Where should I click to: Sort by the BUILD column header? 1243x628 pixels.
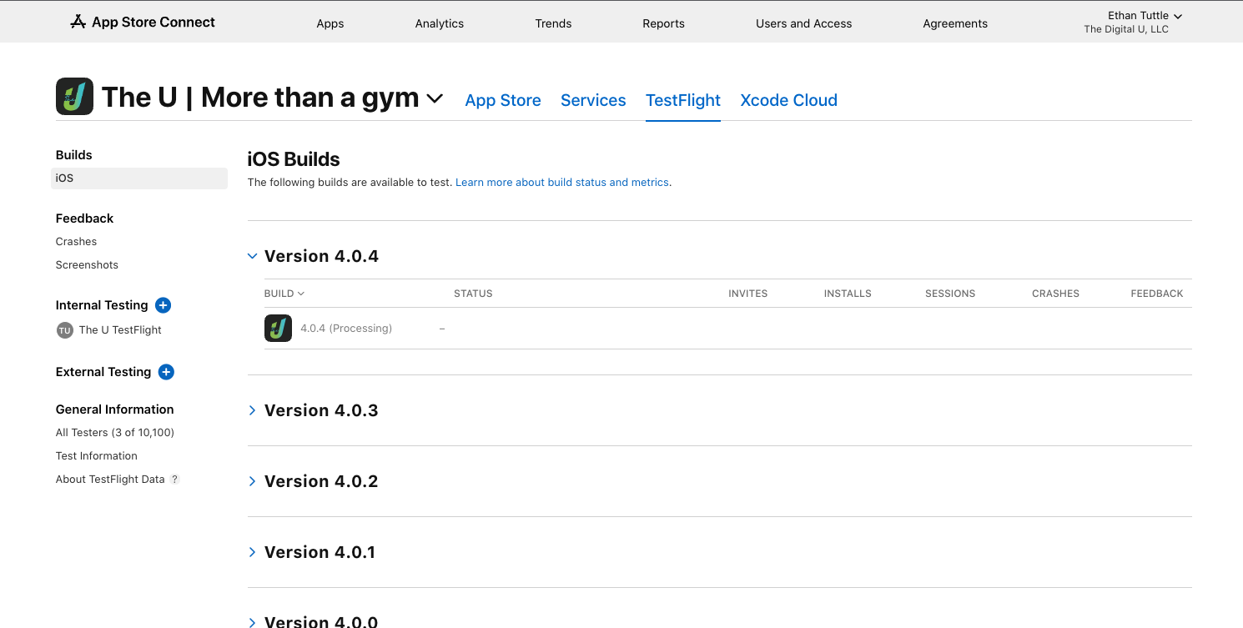[284, 294]
